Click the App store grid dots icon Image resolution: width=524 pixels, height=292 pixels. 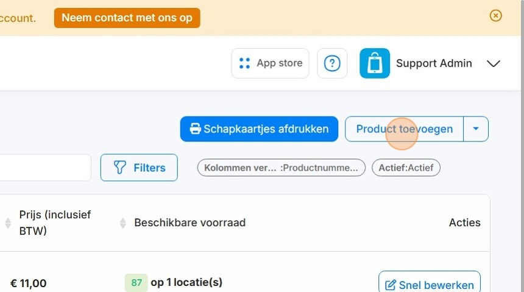244,63
